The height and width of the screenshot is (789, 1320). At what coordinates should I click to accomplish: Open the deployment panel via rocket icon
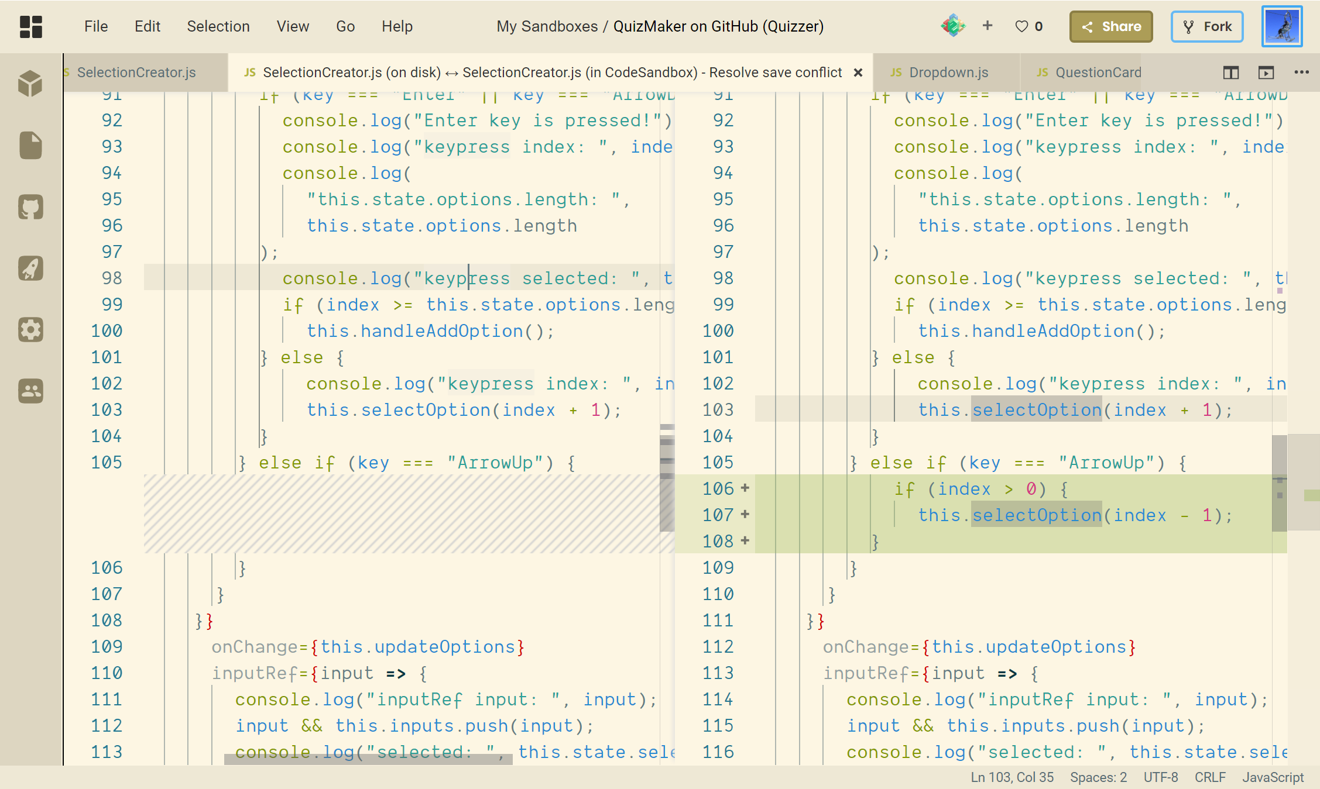point(30,268)
